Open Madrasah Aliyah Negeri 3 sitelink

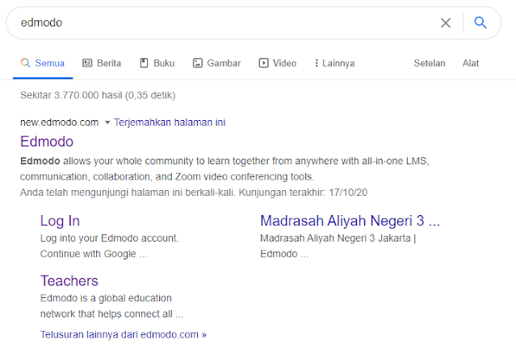click(x=350, y=221)
